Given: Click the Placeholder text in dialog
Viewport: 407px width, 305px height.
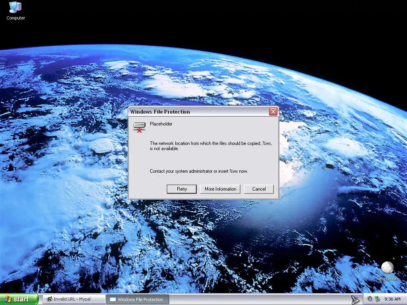Looking at the screenshot, I should point(161,124).
